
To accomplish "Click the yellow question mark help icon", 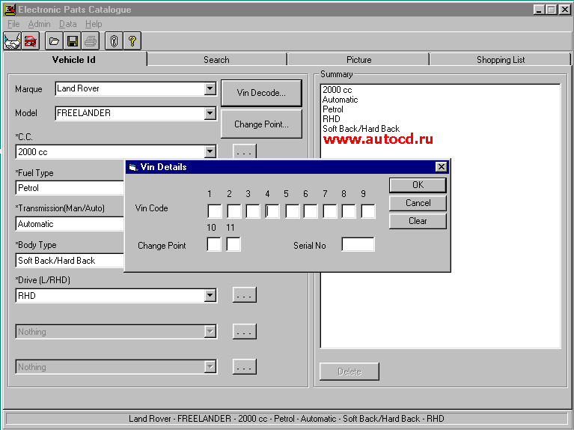I will [x=132, y=41].
